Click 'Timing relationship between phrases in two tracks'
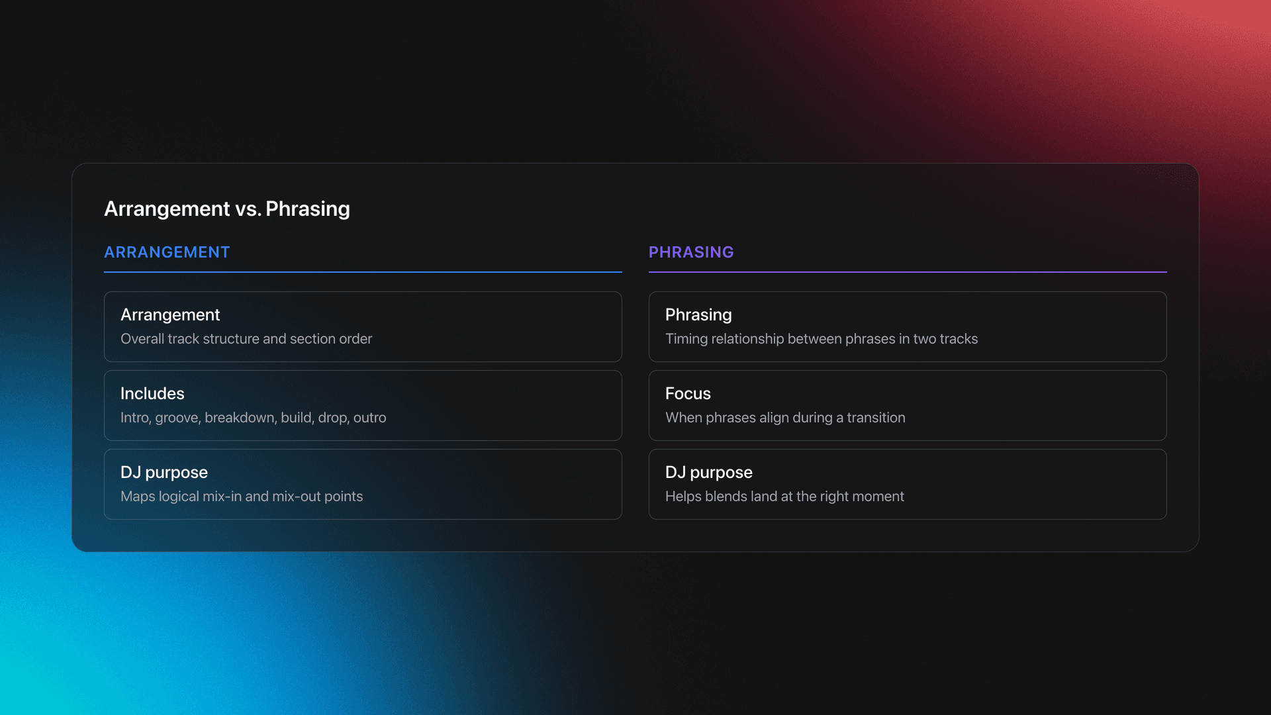This screenshot has height=715, width=1271. click(821, 339)
